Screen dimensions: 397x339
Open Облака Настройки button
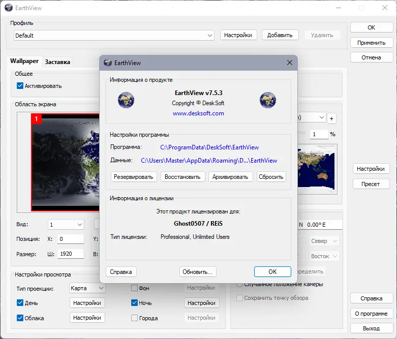pyautogui.click(x=87, y=318)
